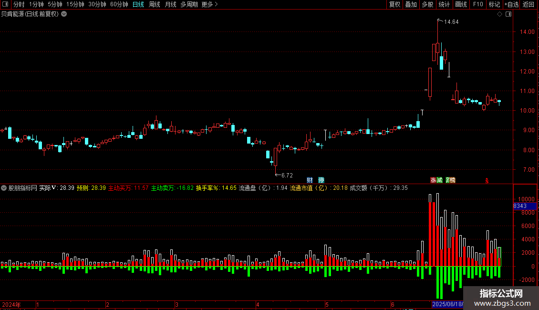539x310 pixels.
Task: Select the 15分钟 period
Action: click(75, 4)
